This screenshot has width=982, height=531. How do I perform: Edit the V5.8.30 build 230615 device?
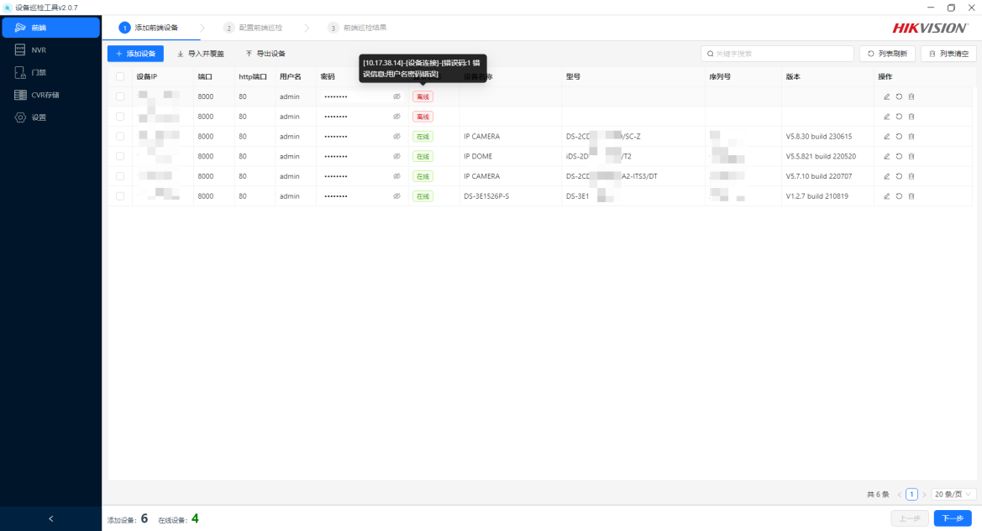click(887, 137)
